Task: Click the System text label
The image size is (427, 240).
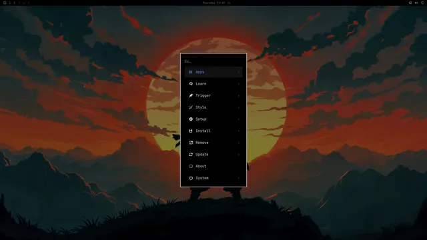Action: point(202,178)
